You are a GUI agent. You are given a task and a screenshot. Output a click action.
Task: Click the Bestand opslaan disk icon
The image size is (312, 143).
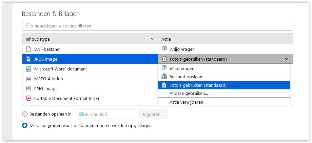(x=164, y=77)
